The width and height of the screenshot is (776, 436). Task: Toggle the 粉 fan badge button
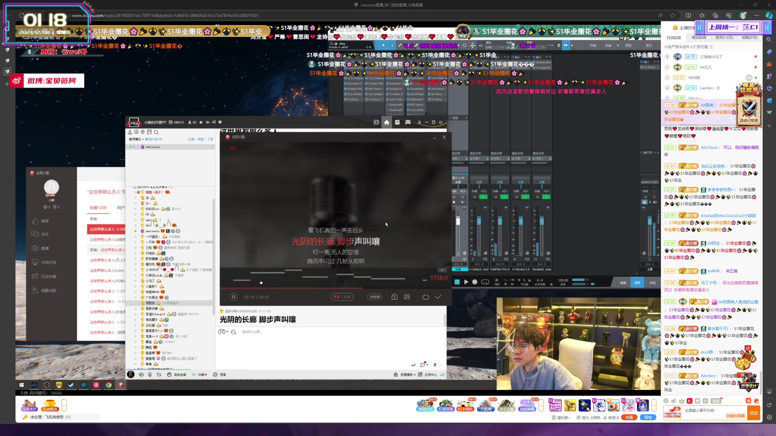(689, 401)
